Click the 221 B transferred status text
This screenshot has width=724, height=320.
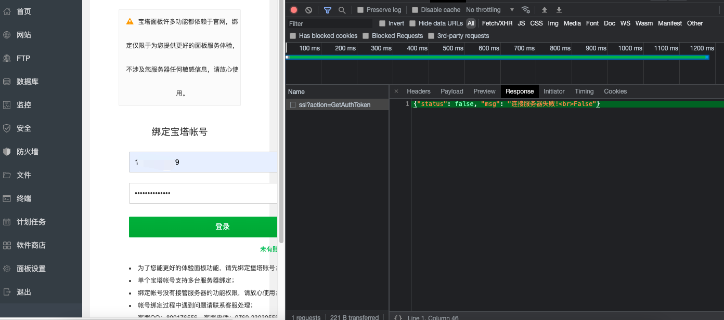tap(354, 317)
